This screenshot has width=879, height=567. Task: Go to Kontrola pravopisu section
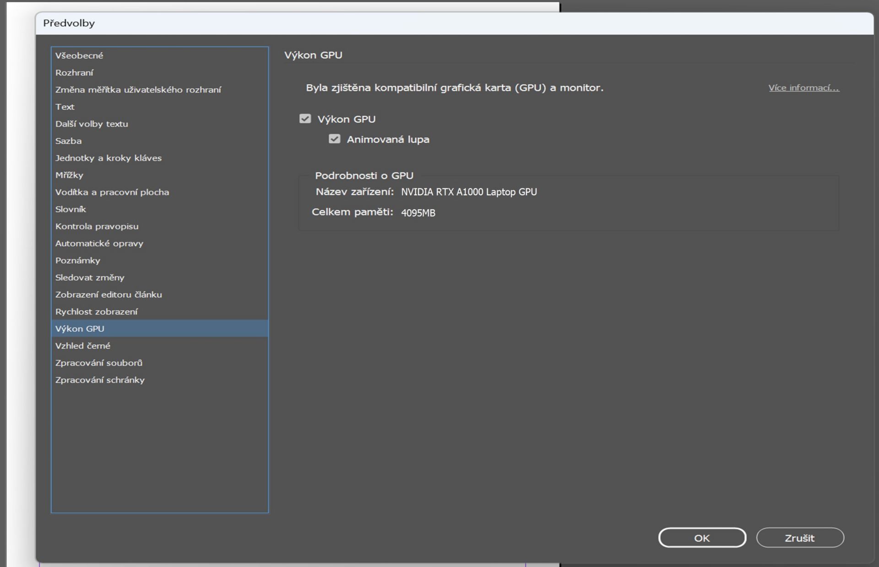click(x=97, y=227)
